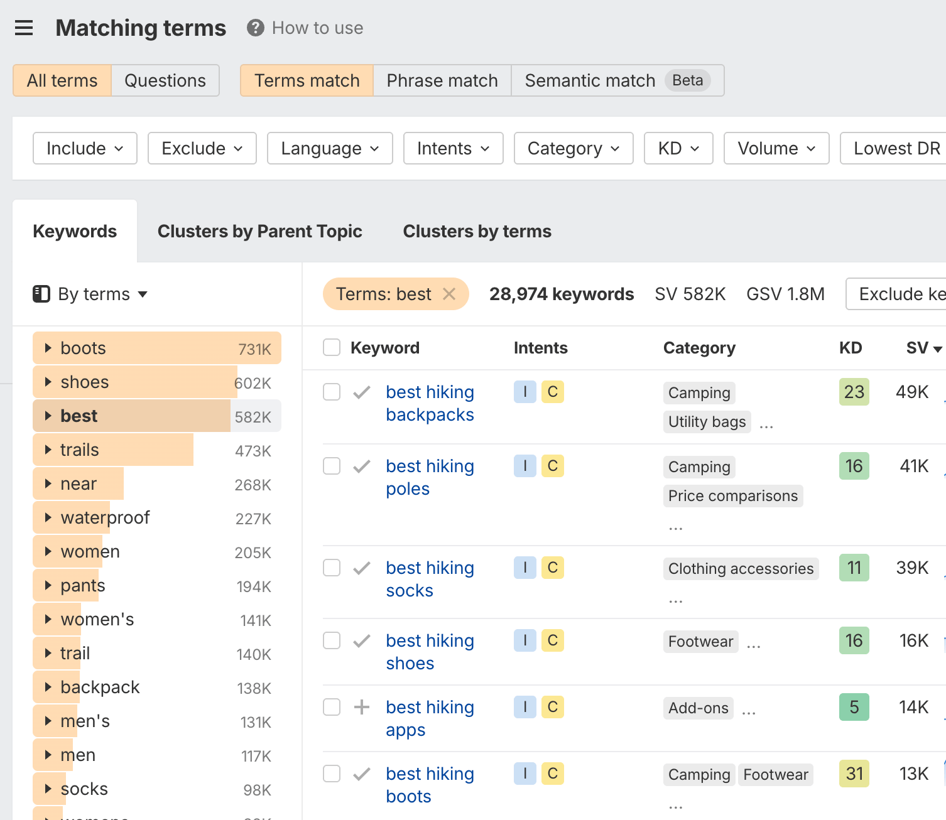Image resolution: width=946 pixels, height=820 pixels.
Task: Click the Price comparisons category tag
Action: click(733, 496)
